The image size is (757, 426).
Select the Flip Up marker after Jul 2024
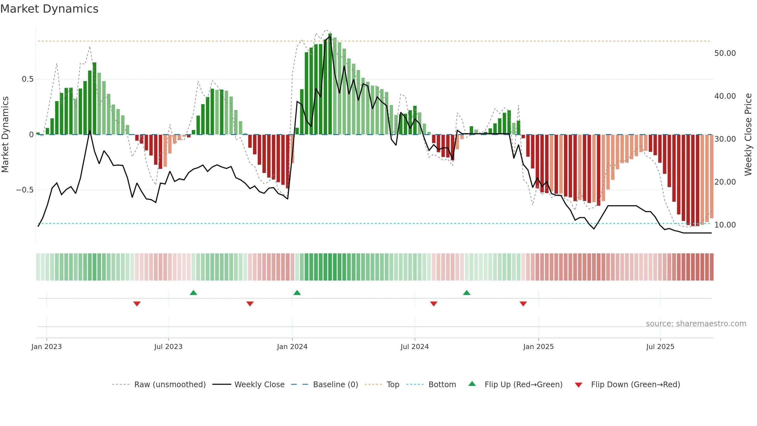click(x=467, y=293)
